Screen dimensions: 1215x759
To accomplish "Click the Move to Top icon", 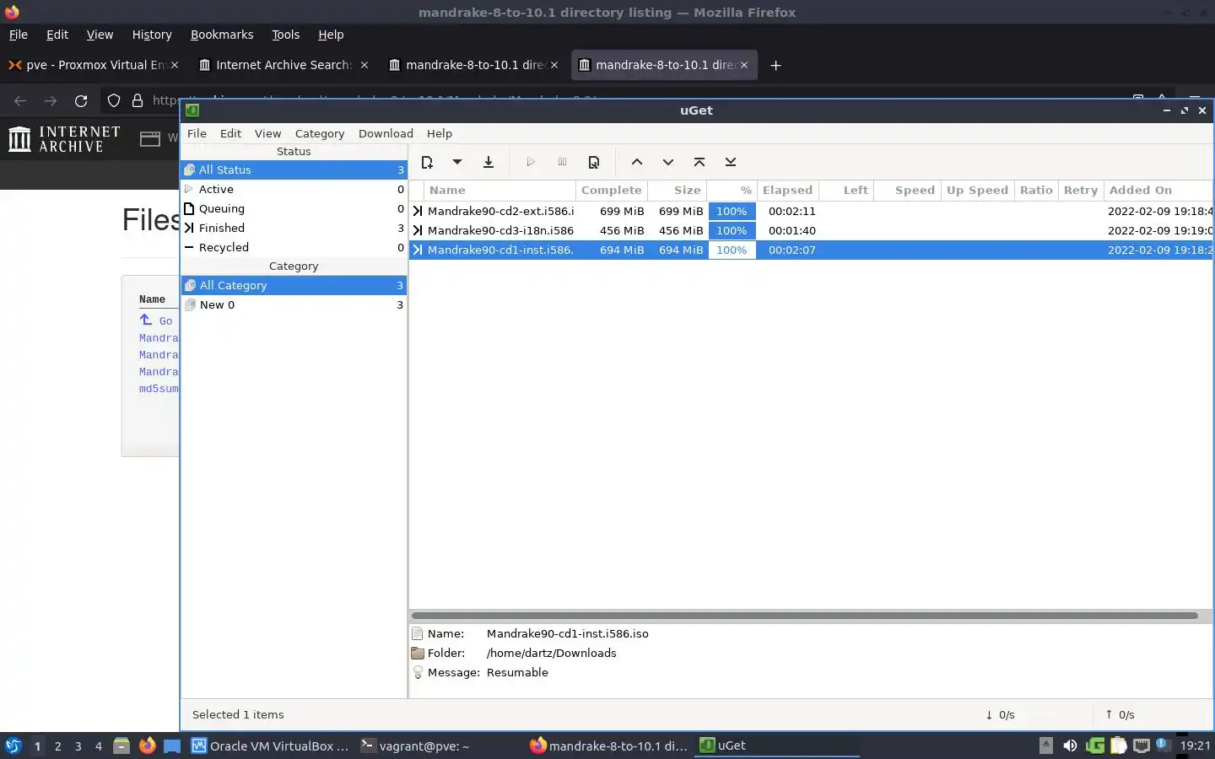I will [699, 162].
